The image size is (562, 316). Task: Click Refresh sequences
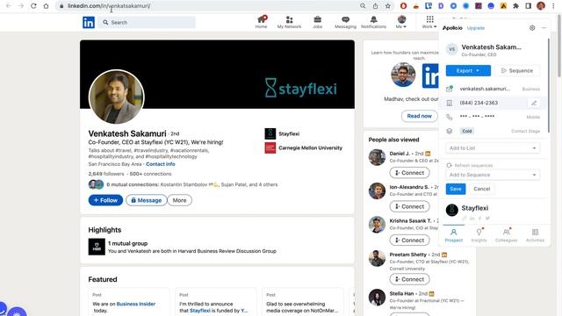coord(470,166)
